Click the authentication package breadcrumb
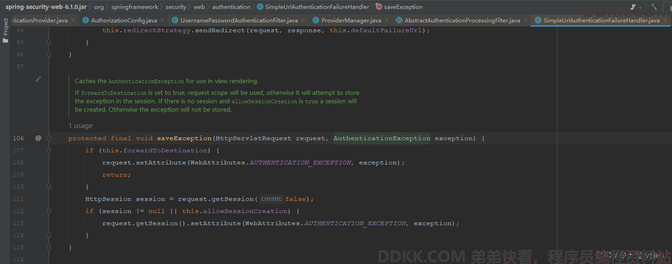 231,7
